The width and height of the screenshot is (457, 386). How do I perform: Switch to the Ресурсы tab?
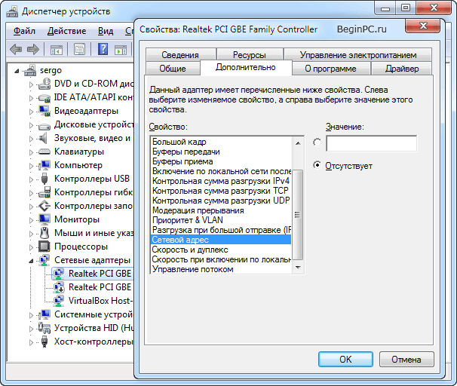(250, 55)
